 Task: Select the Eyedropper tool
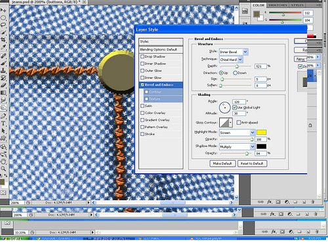[x=3, y=47]
